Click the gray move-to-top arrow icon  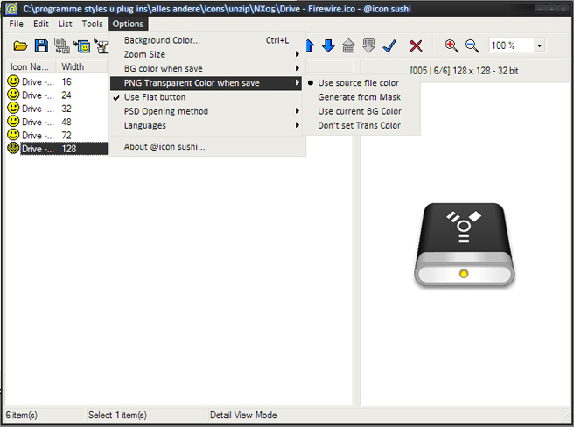point(348,45)
